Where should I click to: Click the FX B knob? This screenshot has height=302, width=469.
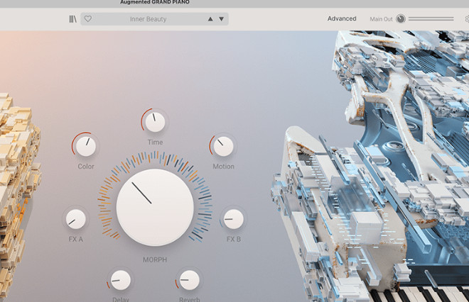coord(234,219)
